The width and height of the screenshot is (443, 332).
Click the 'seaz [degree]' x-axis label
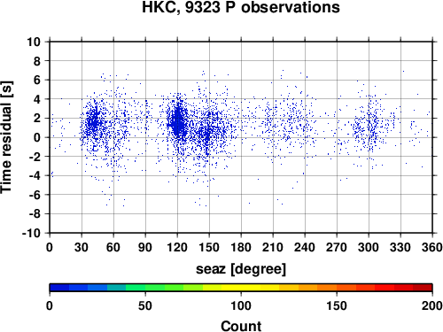click(x=241, y=269)
